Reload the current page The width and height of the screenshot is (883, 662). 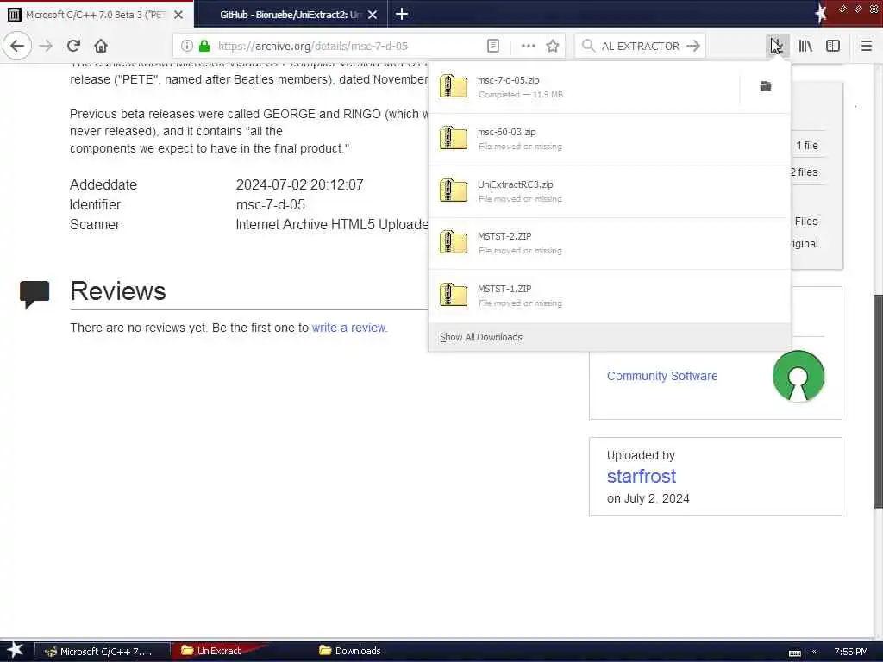(x=74, y=46)
